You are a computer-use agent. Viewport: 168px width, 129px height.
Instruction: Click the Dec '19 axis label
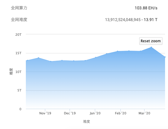click(x=70, y=113)
